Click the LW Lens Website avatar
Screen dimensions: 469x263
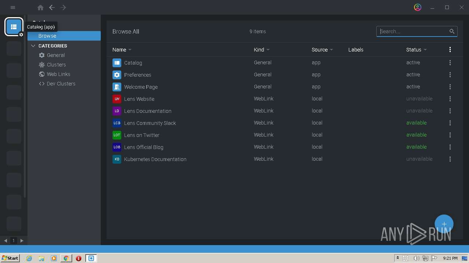117,99
